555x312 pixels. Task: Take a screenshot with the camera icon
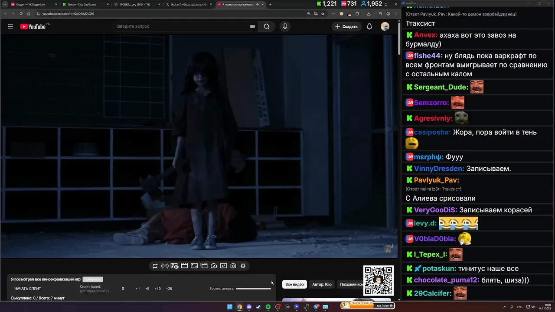(x=233, y=266)
